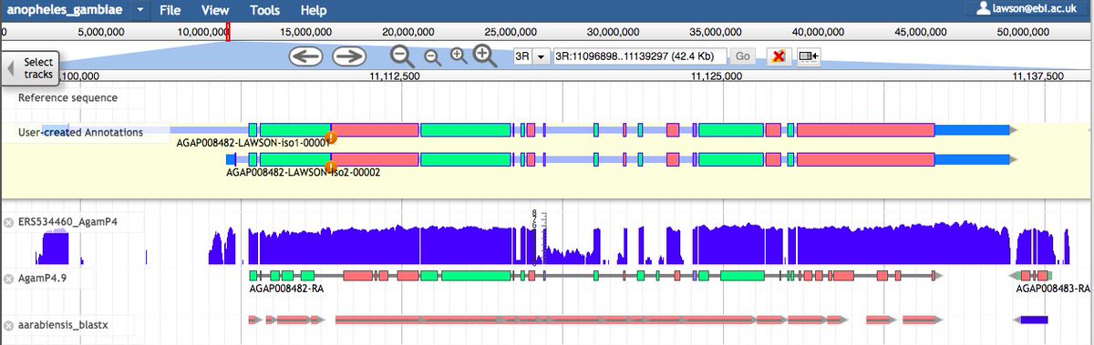
Task: Click the ERS534460_AgamP4 track label
Action: [68, 221]
